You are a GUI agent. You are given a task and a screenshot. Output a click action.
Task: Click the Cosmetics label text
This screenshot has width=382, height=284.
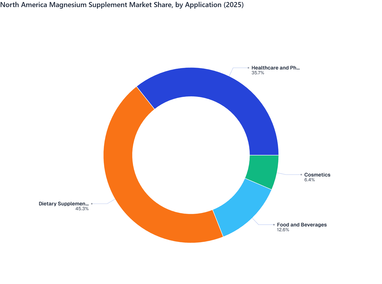coord(317,175)
